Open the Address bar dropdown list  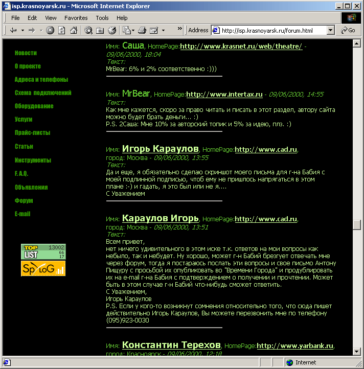pos(331,30)
